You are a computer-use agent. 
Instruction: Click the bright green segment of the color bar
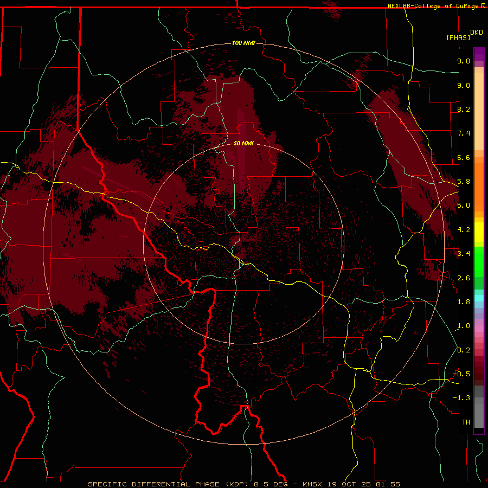click(479, 262)
